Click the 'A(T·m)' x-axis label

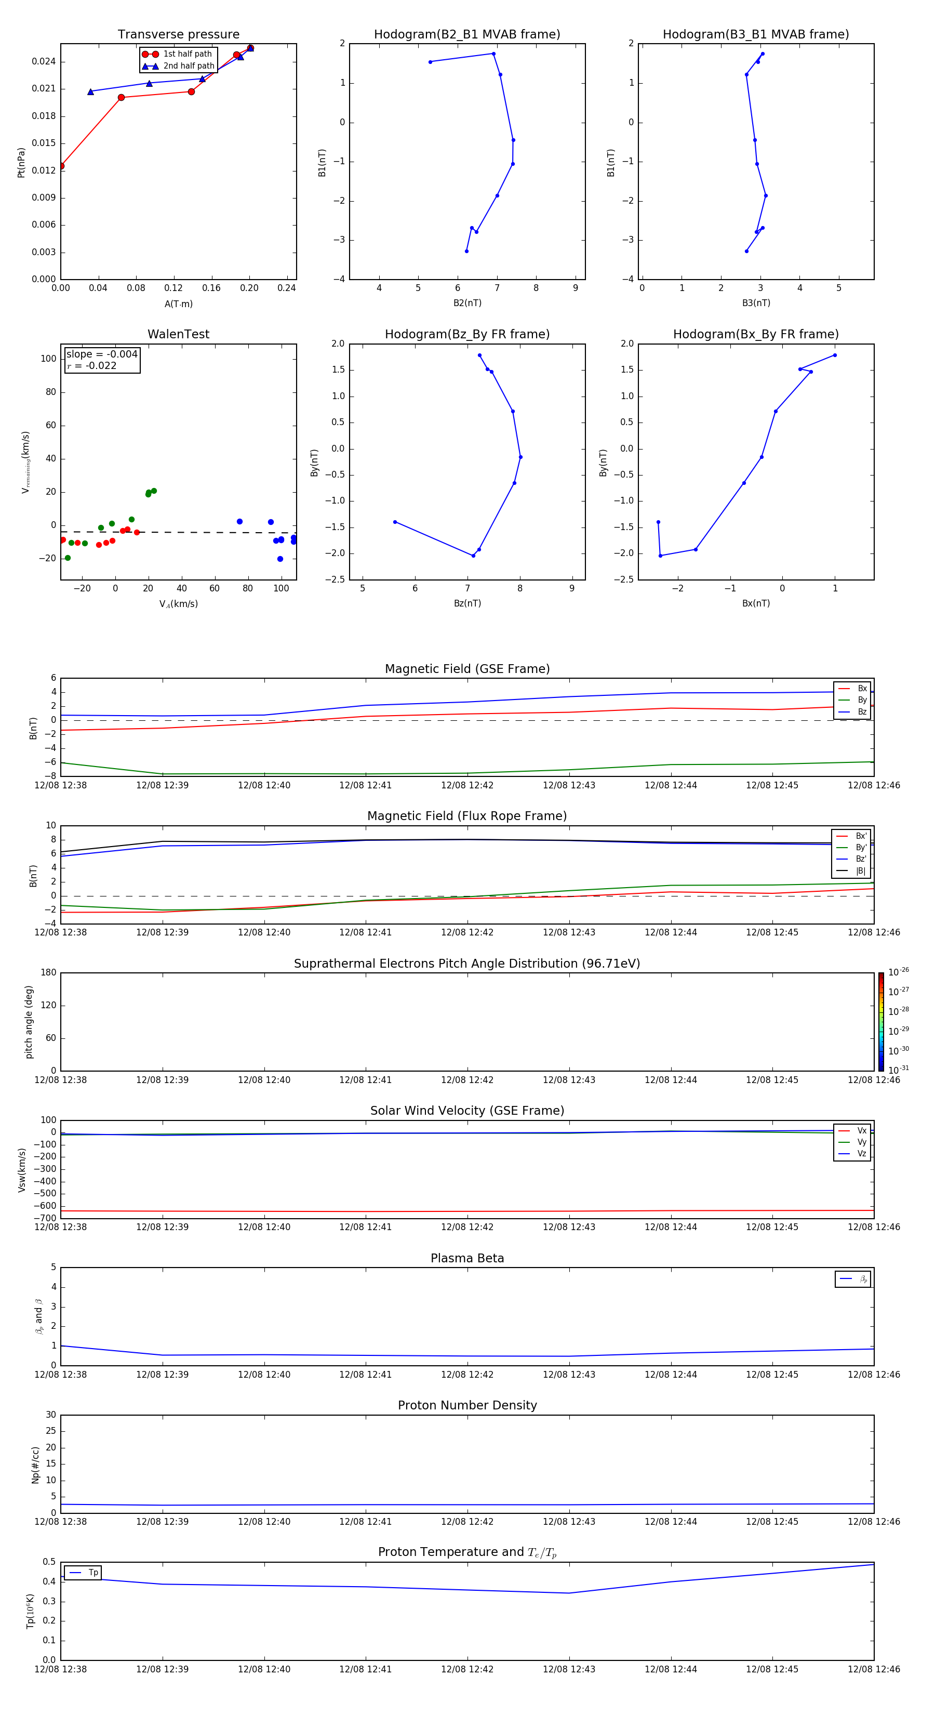coord(178,304)
